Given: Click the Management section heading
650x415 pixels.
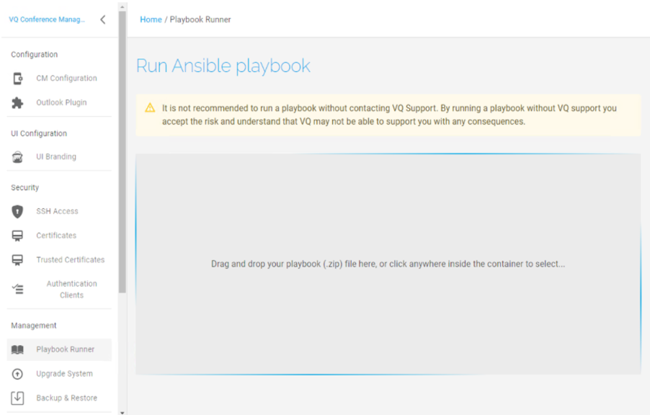Looking at the screenshot, I should pos(34,326).
